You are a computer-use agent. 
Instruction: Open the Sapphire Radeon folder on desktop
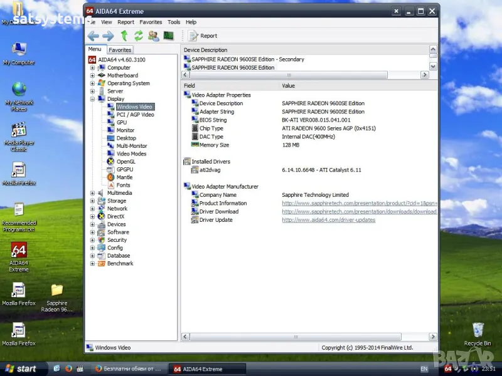click(x=56, y=290)
